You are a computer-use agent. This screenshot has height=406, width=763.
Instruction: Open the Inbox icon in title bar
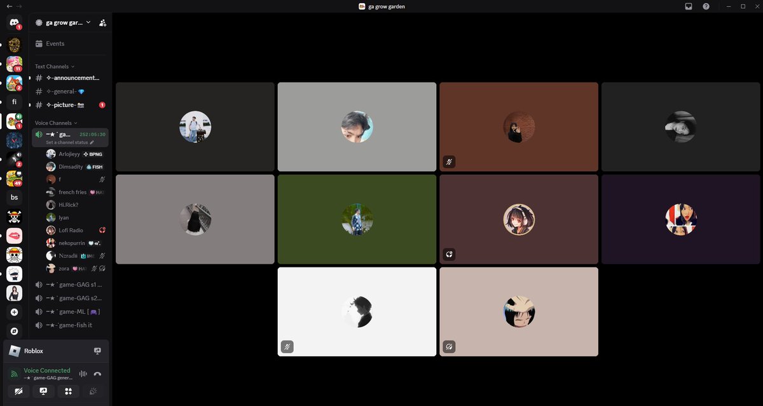click(x=689, y=6)
